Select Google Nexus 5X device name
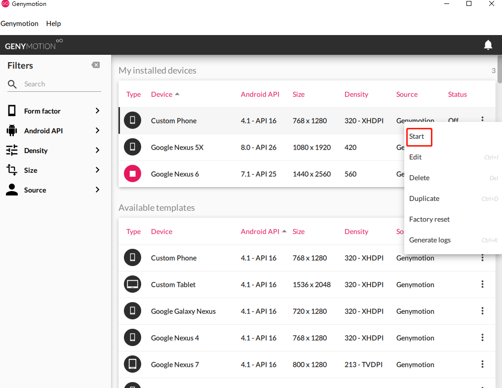This screenshot has height=388, width=502. [177, 148]
